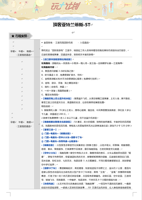
Task: Click option '① 门票+电瓶车+《槟榔古韵》'
Action: [56, 134]
